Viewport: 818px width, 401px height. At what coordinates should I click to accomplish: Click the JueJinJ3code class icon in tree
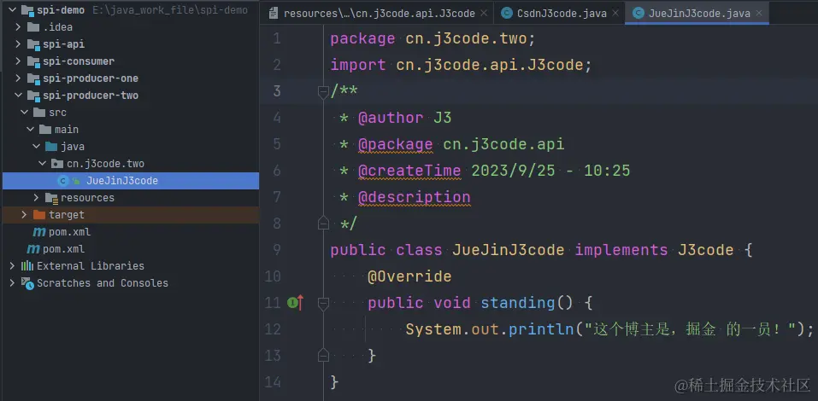[x=62, y=181]
